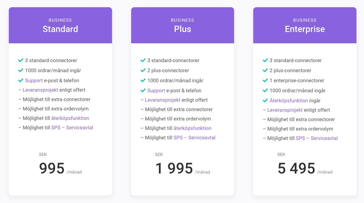
Task: Select the Business Enterprise card header
Action: tap(305, 25)
